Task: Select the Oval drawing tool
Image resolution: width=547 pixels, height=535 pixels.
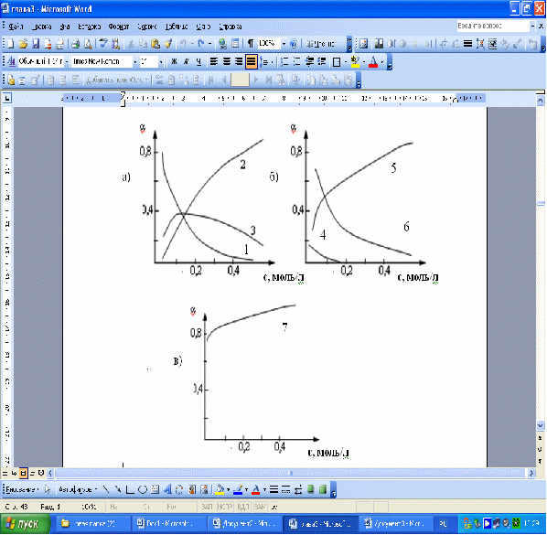Action: (143, 489)
